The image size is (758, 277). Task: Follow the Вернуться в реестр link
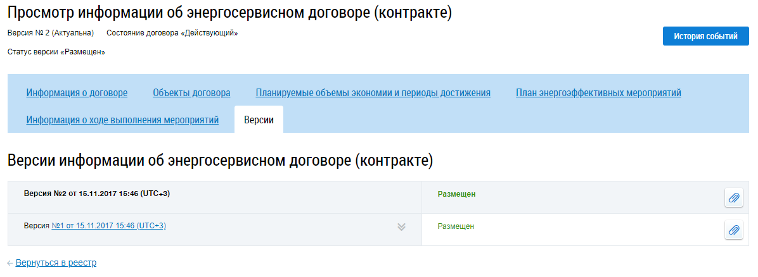click(x=56, y=262)
